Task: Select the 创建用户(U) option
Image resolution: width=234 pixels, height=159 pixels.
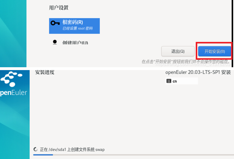Action: click(x=75, y=43)
